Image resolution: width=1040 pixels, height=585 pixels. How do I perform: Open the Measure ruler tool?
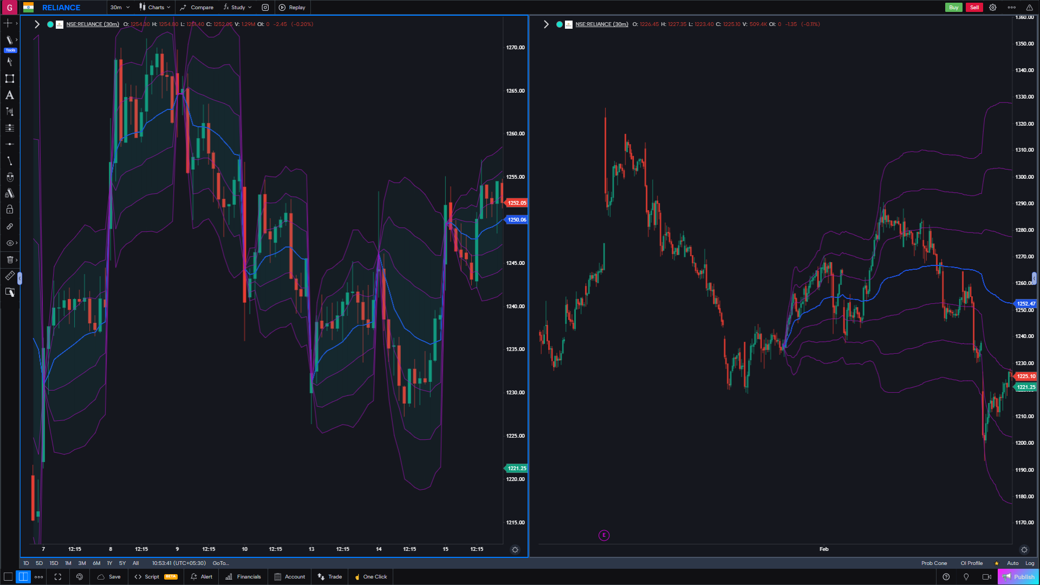click(9, 276)
